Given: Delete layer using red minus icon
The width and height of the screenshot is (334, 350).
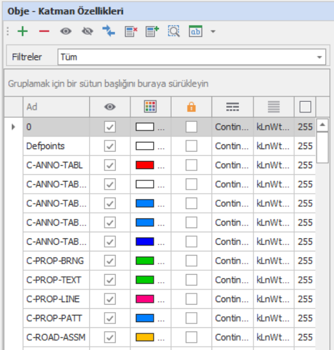Looking at the screenshot, I should click(44, 31).
